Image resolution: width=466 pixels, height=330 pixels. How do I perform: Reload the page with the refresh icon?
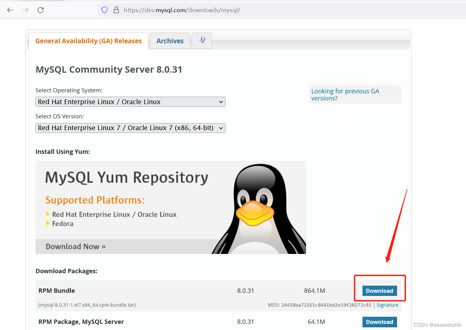tap(41, 10)
